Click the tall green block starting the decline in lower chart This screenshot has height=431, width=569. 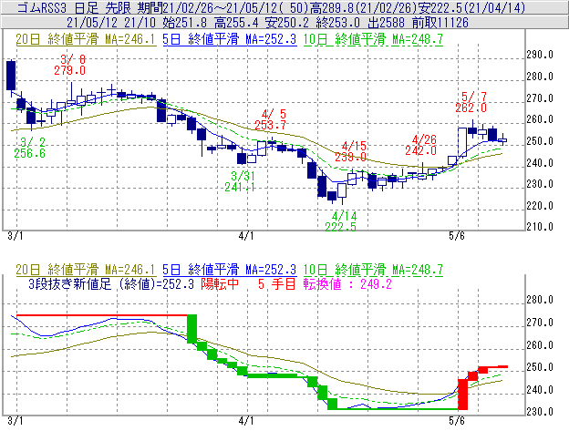click(x=192, y=328)
